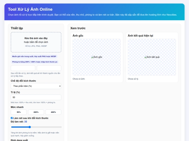The width and height of the screenshot is (189, 141).
Task: Click the 'Chưa xử lý.' status text
Action: (133, 79)
